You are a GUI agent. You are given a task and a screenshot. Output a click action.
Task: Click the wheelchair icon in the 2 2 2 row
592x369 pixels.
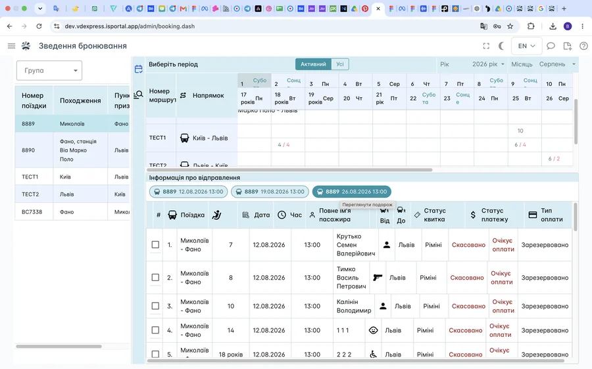373,355
